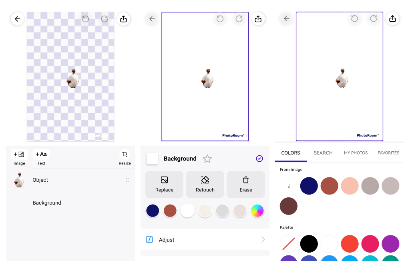Viewport: 410px width, 267px height.
Task: Open the rainbow color picker circle
Action: click(x=257, y=211)
